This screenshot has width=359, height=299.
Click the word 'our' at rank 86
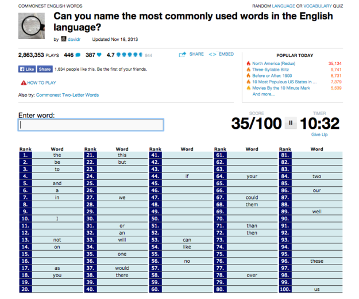pyautogui.click(x=317, y=190)
